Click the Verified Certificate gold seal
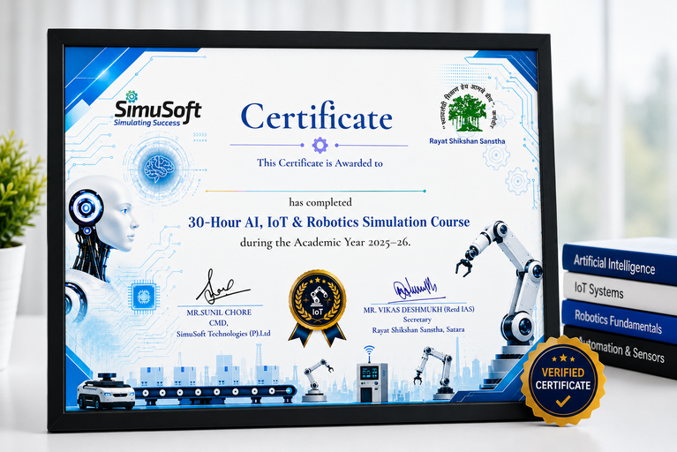 tap(562, 380)
